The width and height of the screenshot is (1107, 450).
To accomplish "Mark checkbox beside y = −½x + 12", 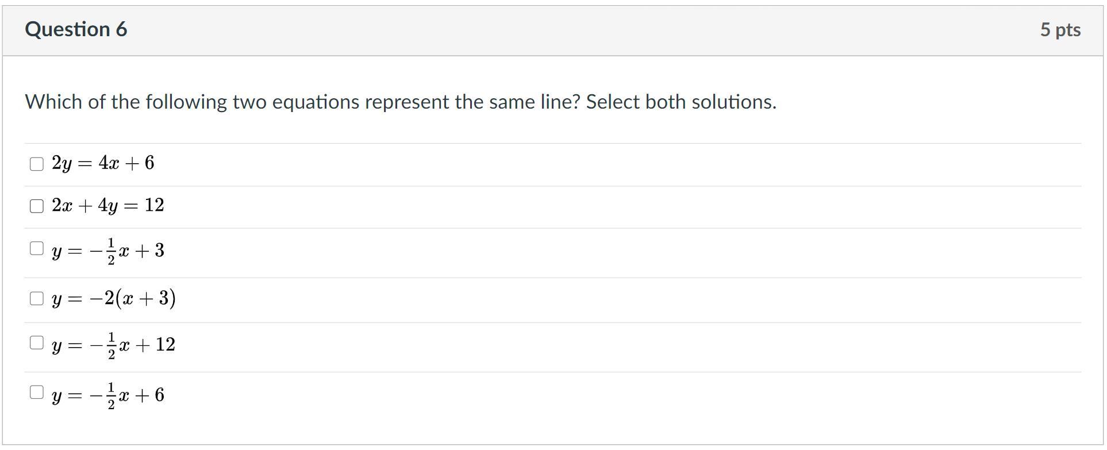I will coord(36,343).
